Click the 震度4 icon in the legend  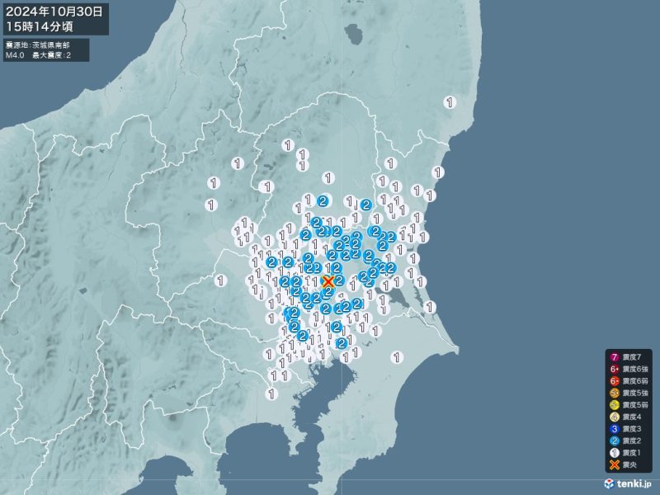(615, 416)
